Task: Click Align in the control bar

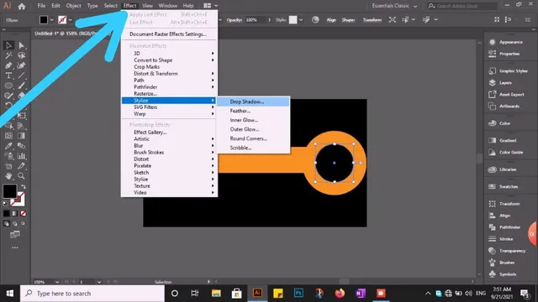Action: (331, 20)
